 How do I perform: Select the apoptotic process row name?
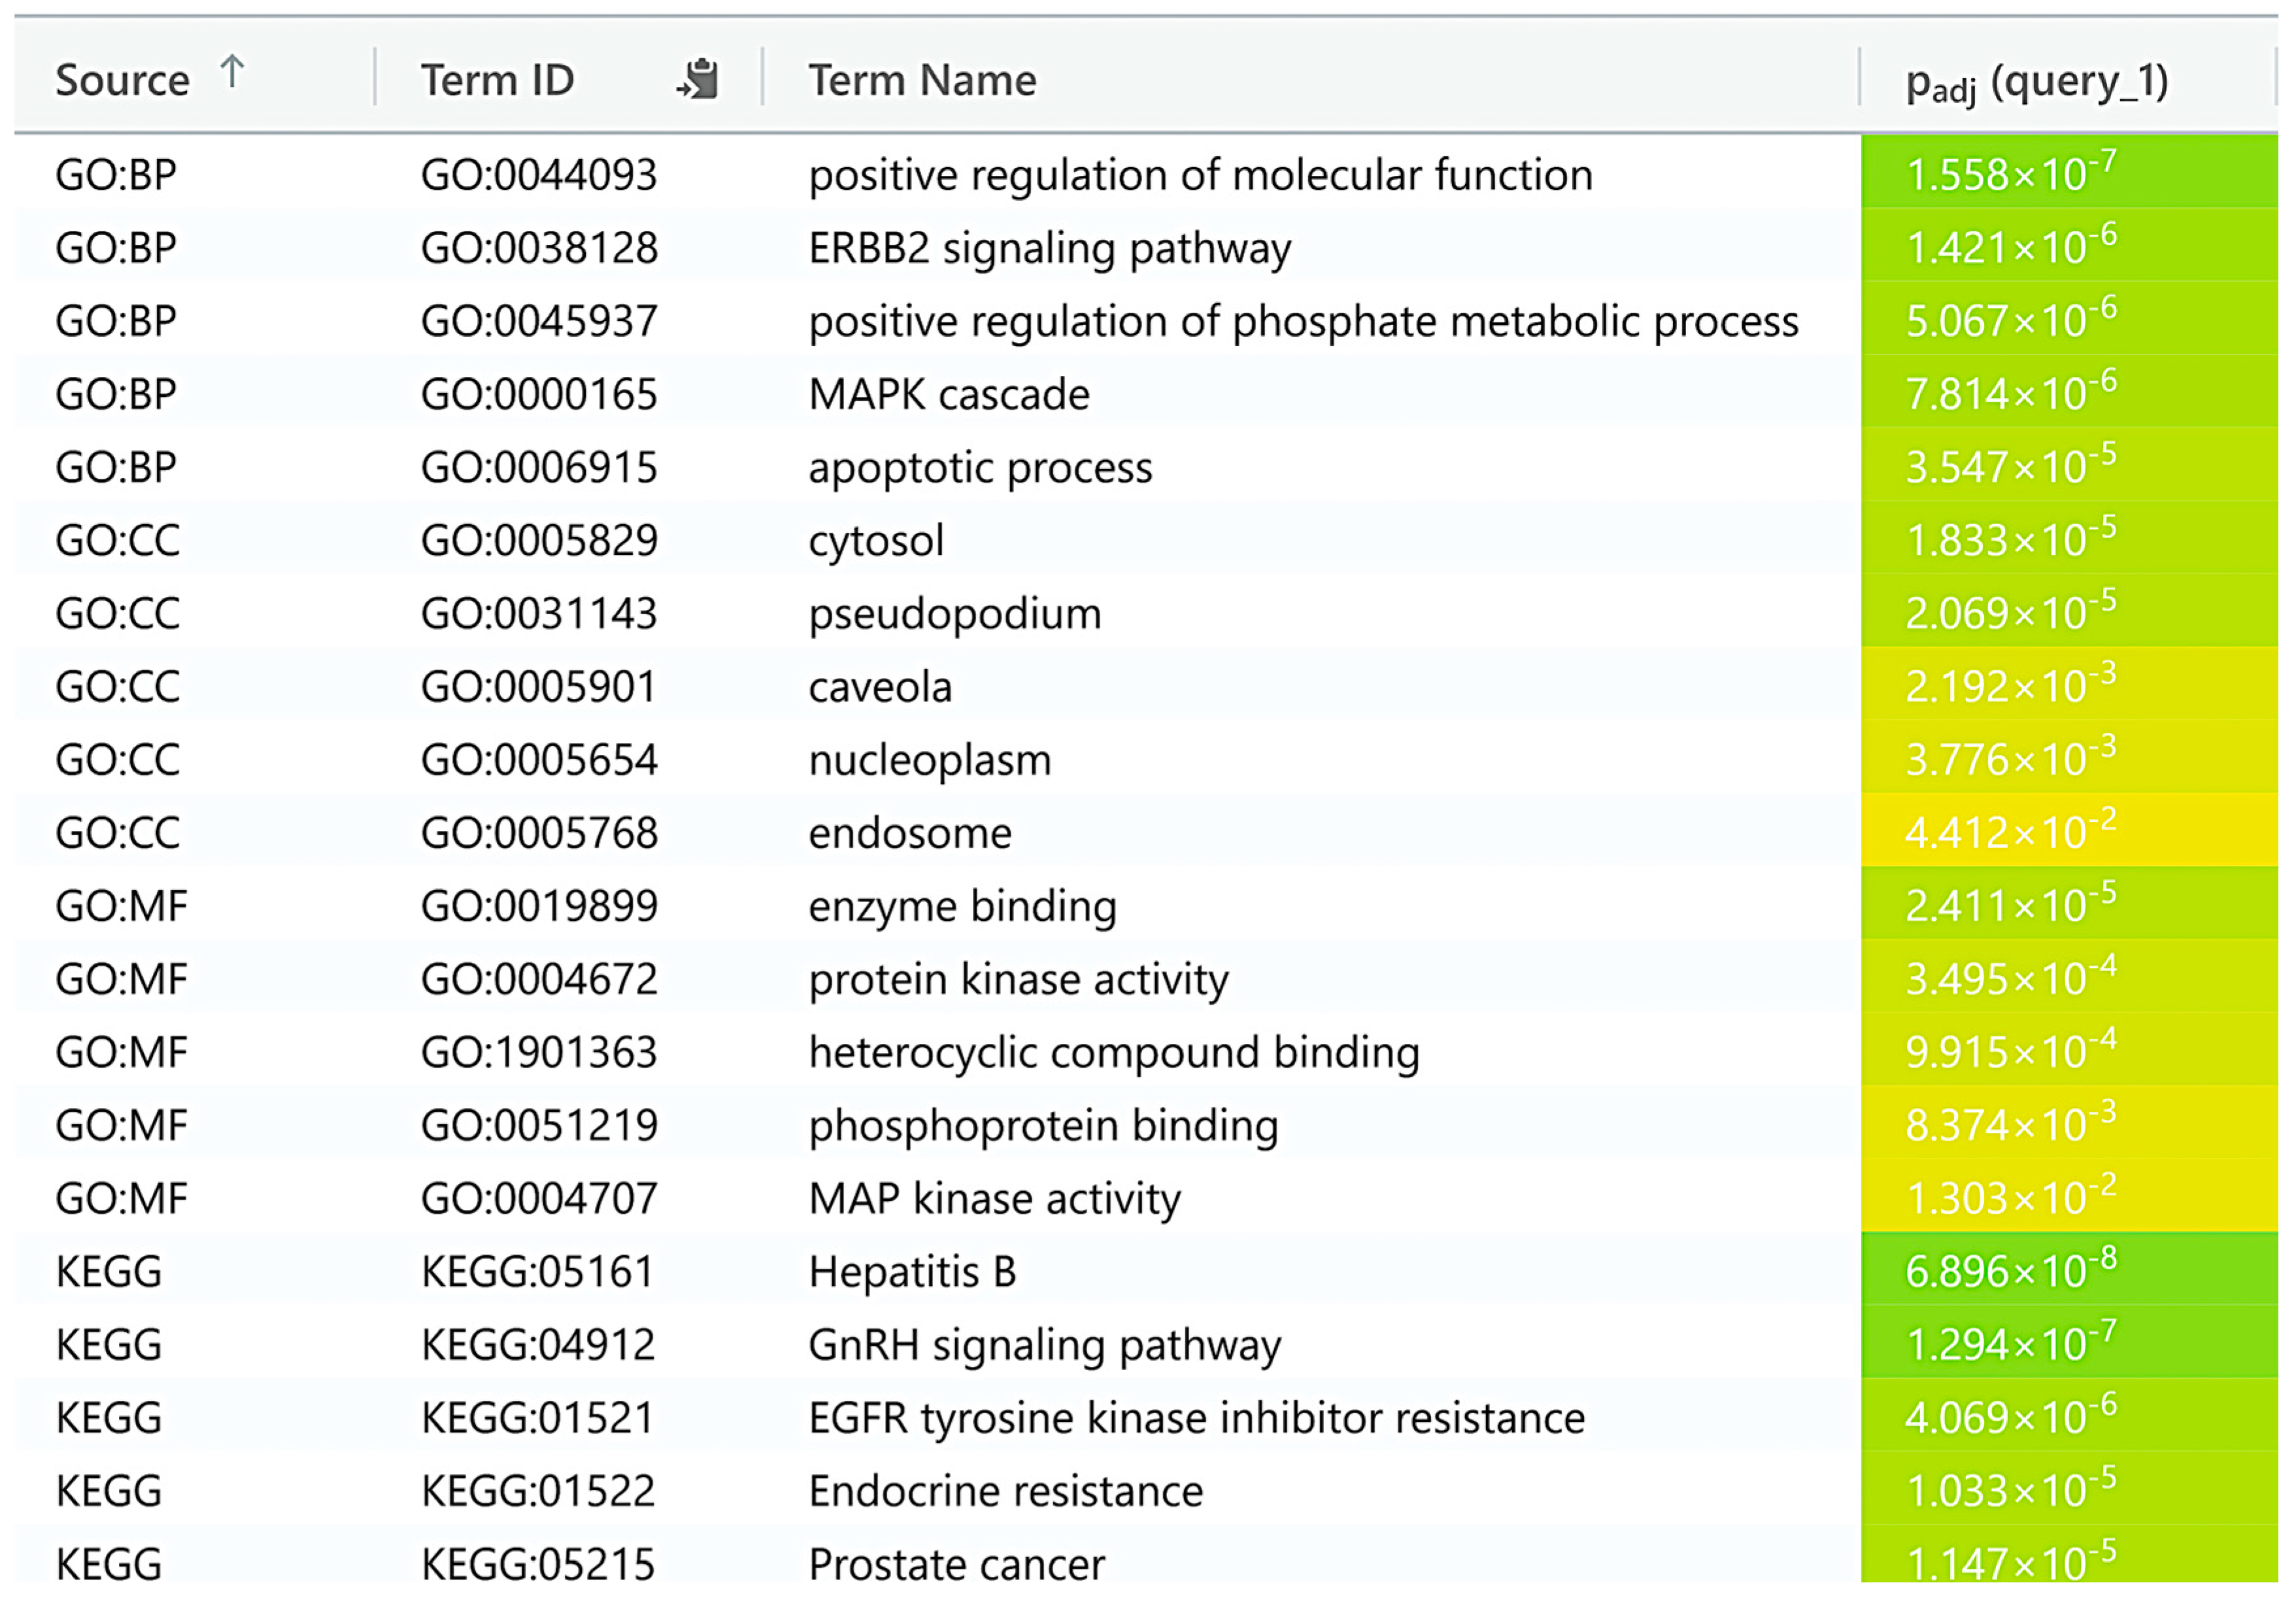[980, 468]
